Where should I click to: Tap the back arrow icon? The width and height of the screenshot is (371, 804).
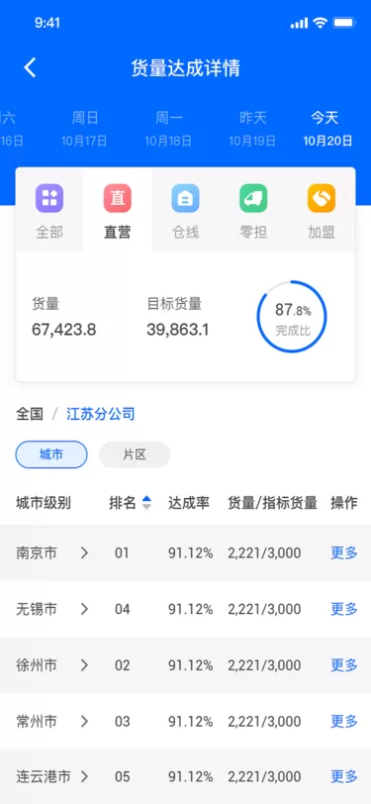pyautogui.click(x=31, y=67)
